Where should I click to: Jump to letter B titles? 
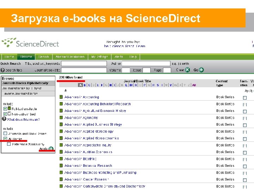point(85,85)
